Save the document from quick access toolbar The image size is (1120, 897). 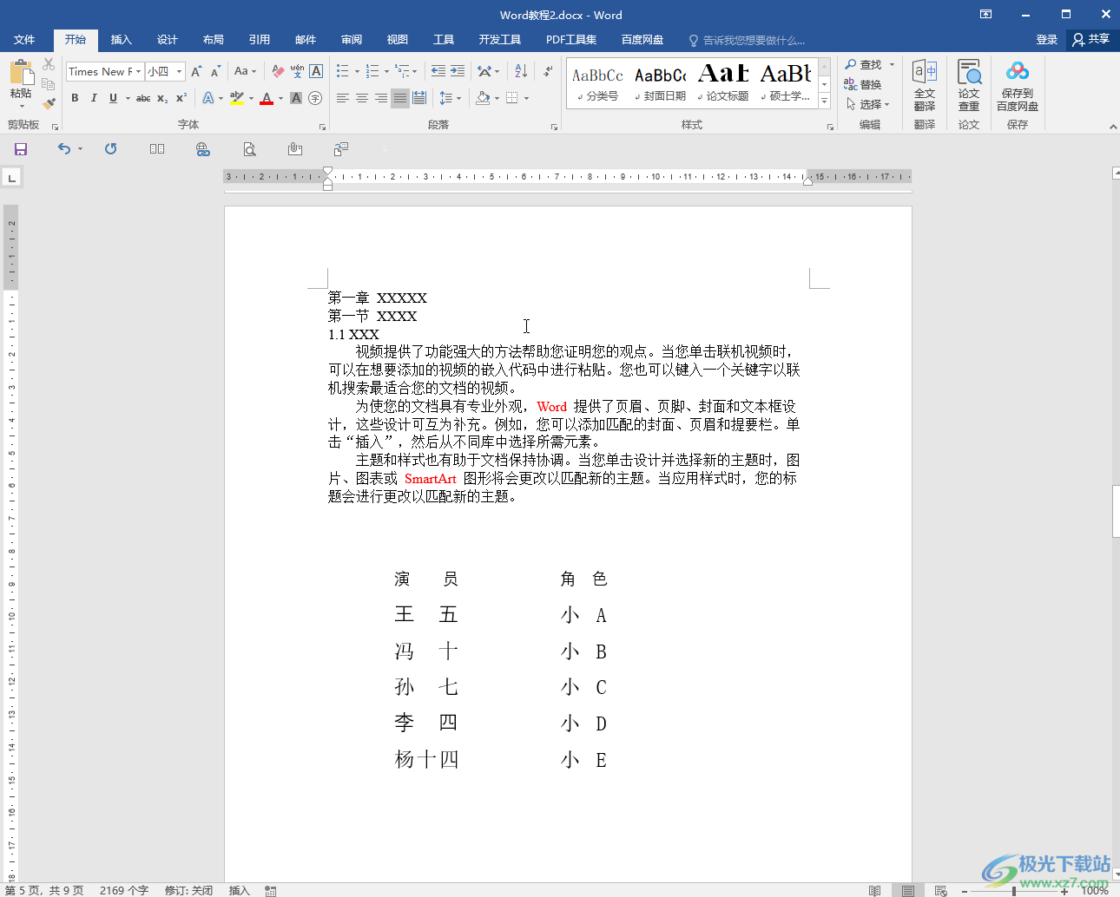point(21,149)
